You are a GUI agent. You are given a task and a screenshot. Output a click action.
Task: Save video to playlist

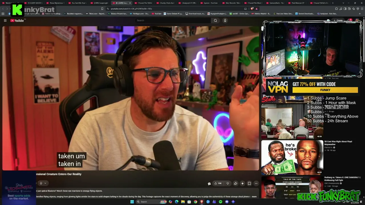pos(249,183)
